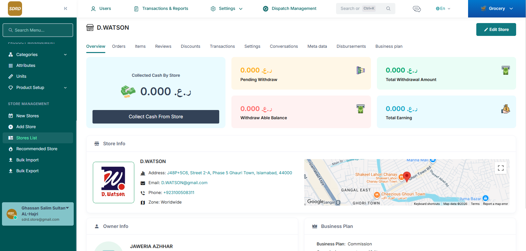
Task: Switch to the Transactions tab
Action: [223, 46]
